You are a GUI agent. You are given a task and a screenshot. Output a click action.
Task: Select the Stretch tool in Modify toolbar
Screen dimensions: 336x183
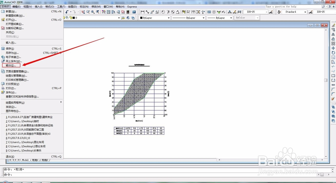click(x=333, y=62)
